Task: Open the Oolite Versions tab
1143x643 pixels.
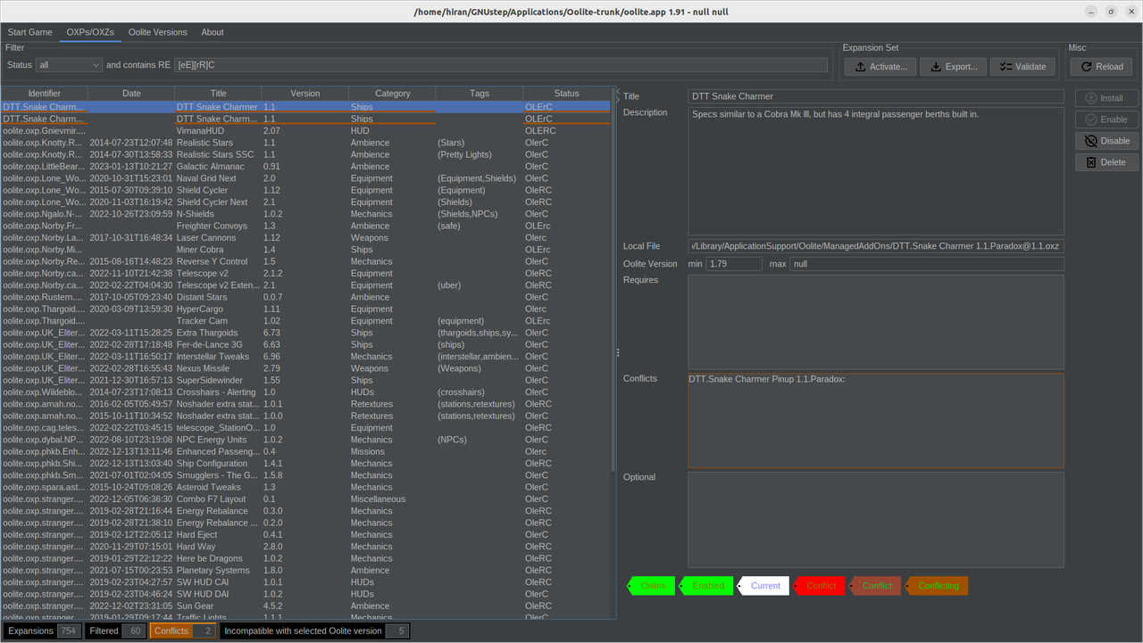Action: [x=157, y=32]
